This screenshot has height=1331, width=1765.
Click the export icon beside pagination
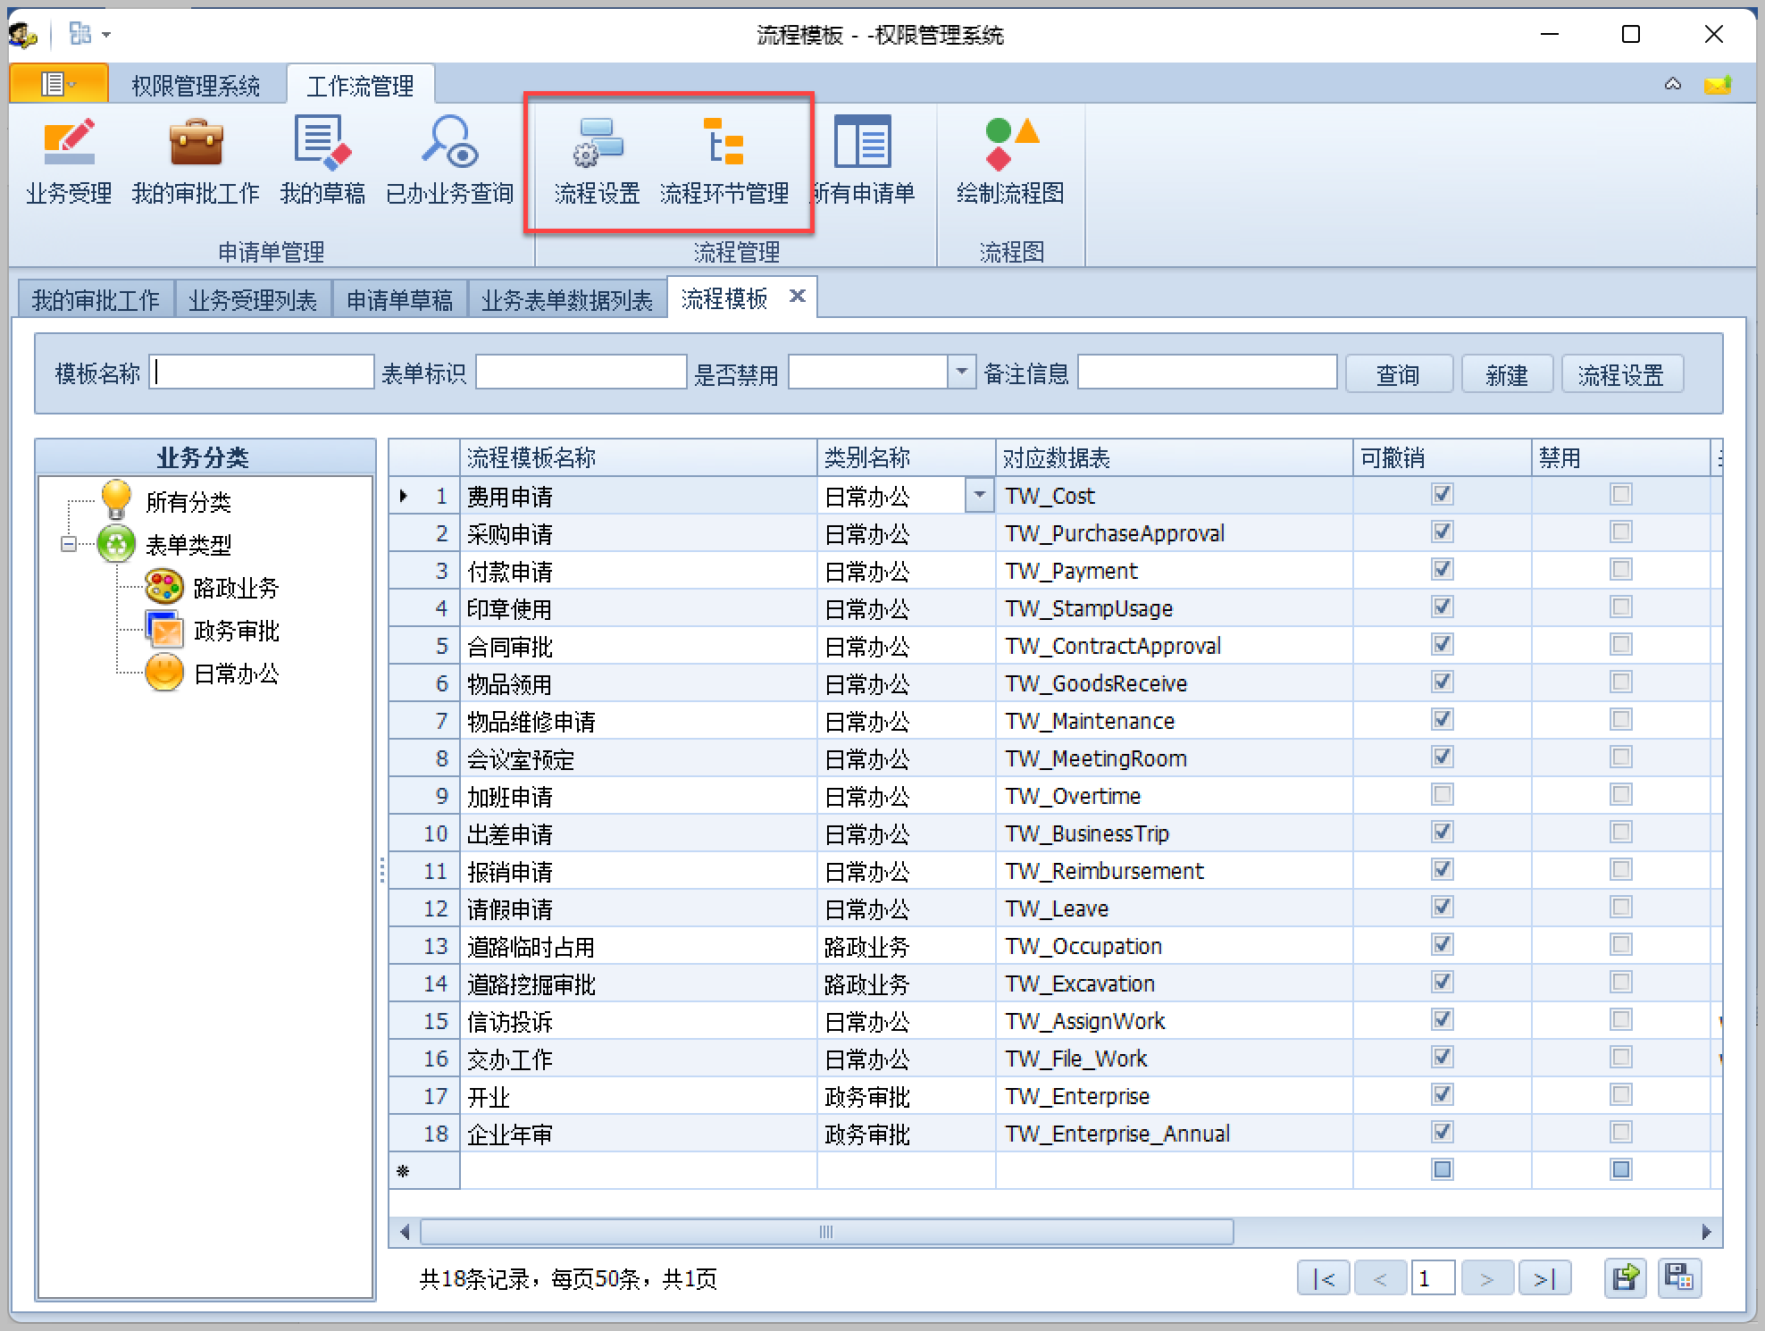pos(1624,1278)
